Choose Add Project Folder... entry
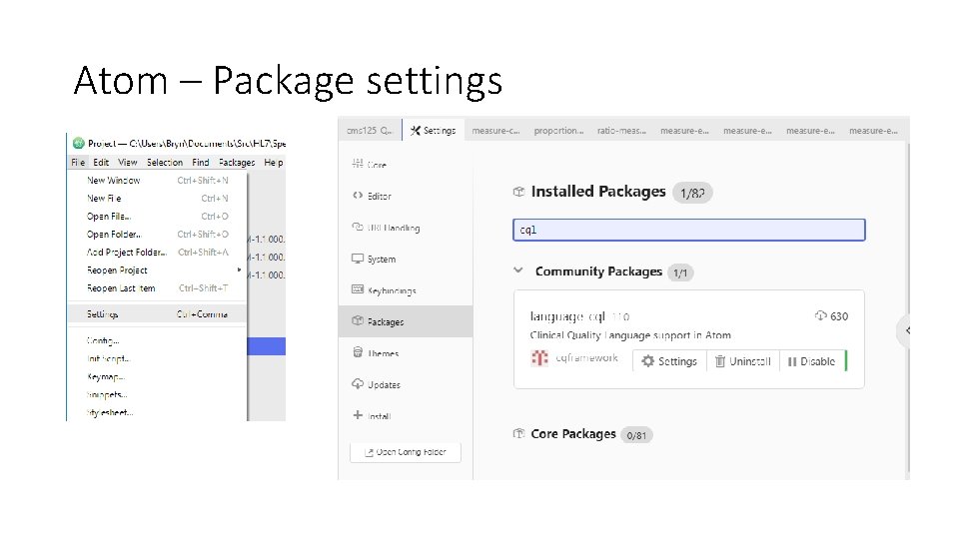This screenshot has height=539, width=959. pyautogui.click(x=157, y=252)
